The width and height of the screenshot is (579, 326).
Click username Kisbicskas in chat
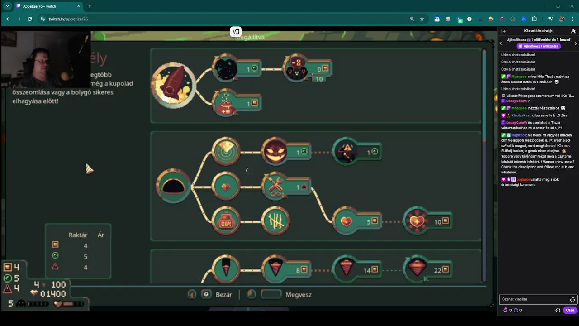[x=520, y=115]
